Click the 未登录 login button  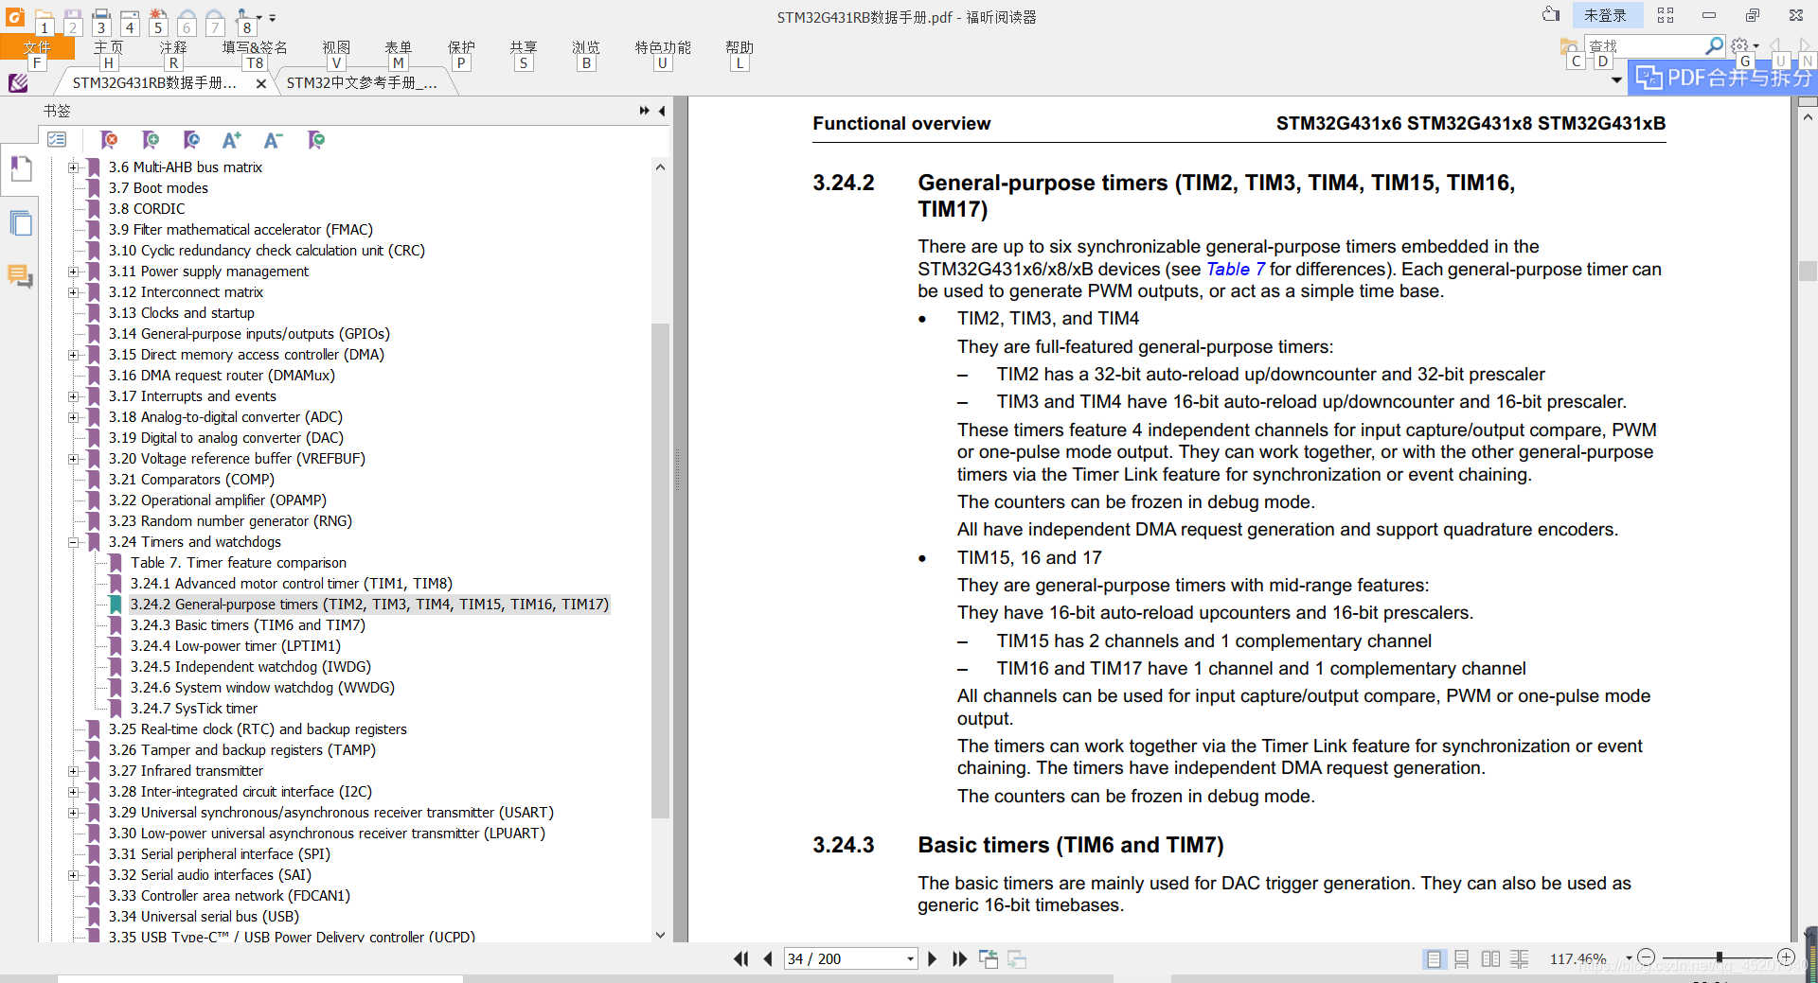click(x=1606, y=15)
